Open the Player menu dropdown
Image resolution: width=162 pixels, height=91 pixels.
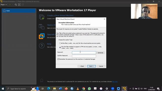pos(4,5)
